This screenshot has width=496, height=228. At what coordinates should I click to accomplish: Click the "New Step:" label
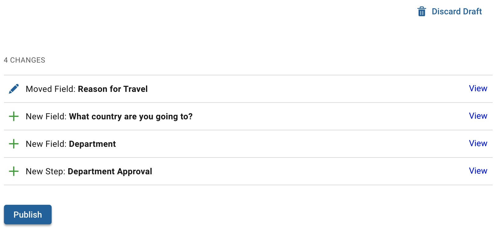[46, 172]
